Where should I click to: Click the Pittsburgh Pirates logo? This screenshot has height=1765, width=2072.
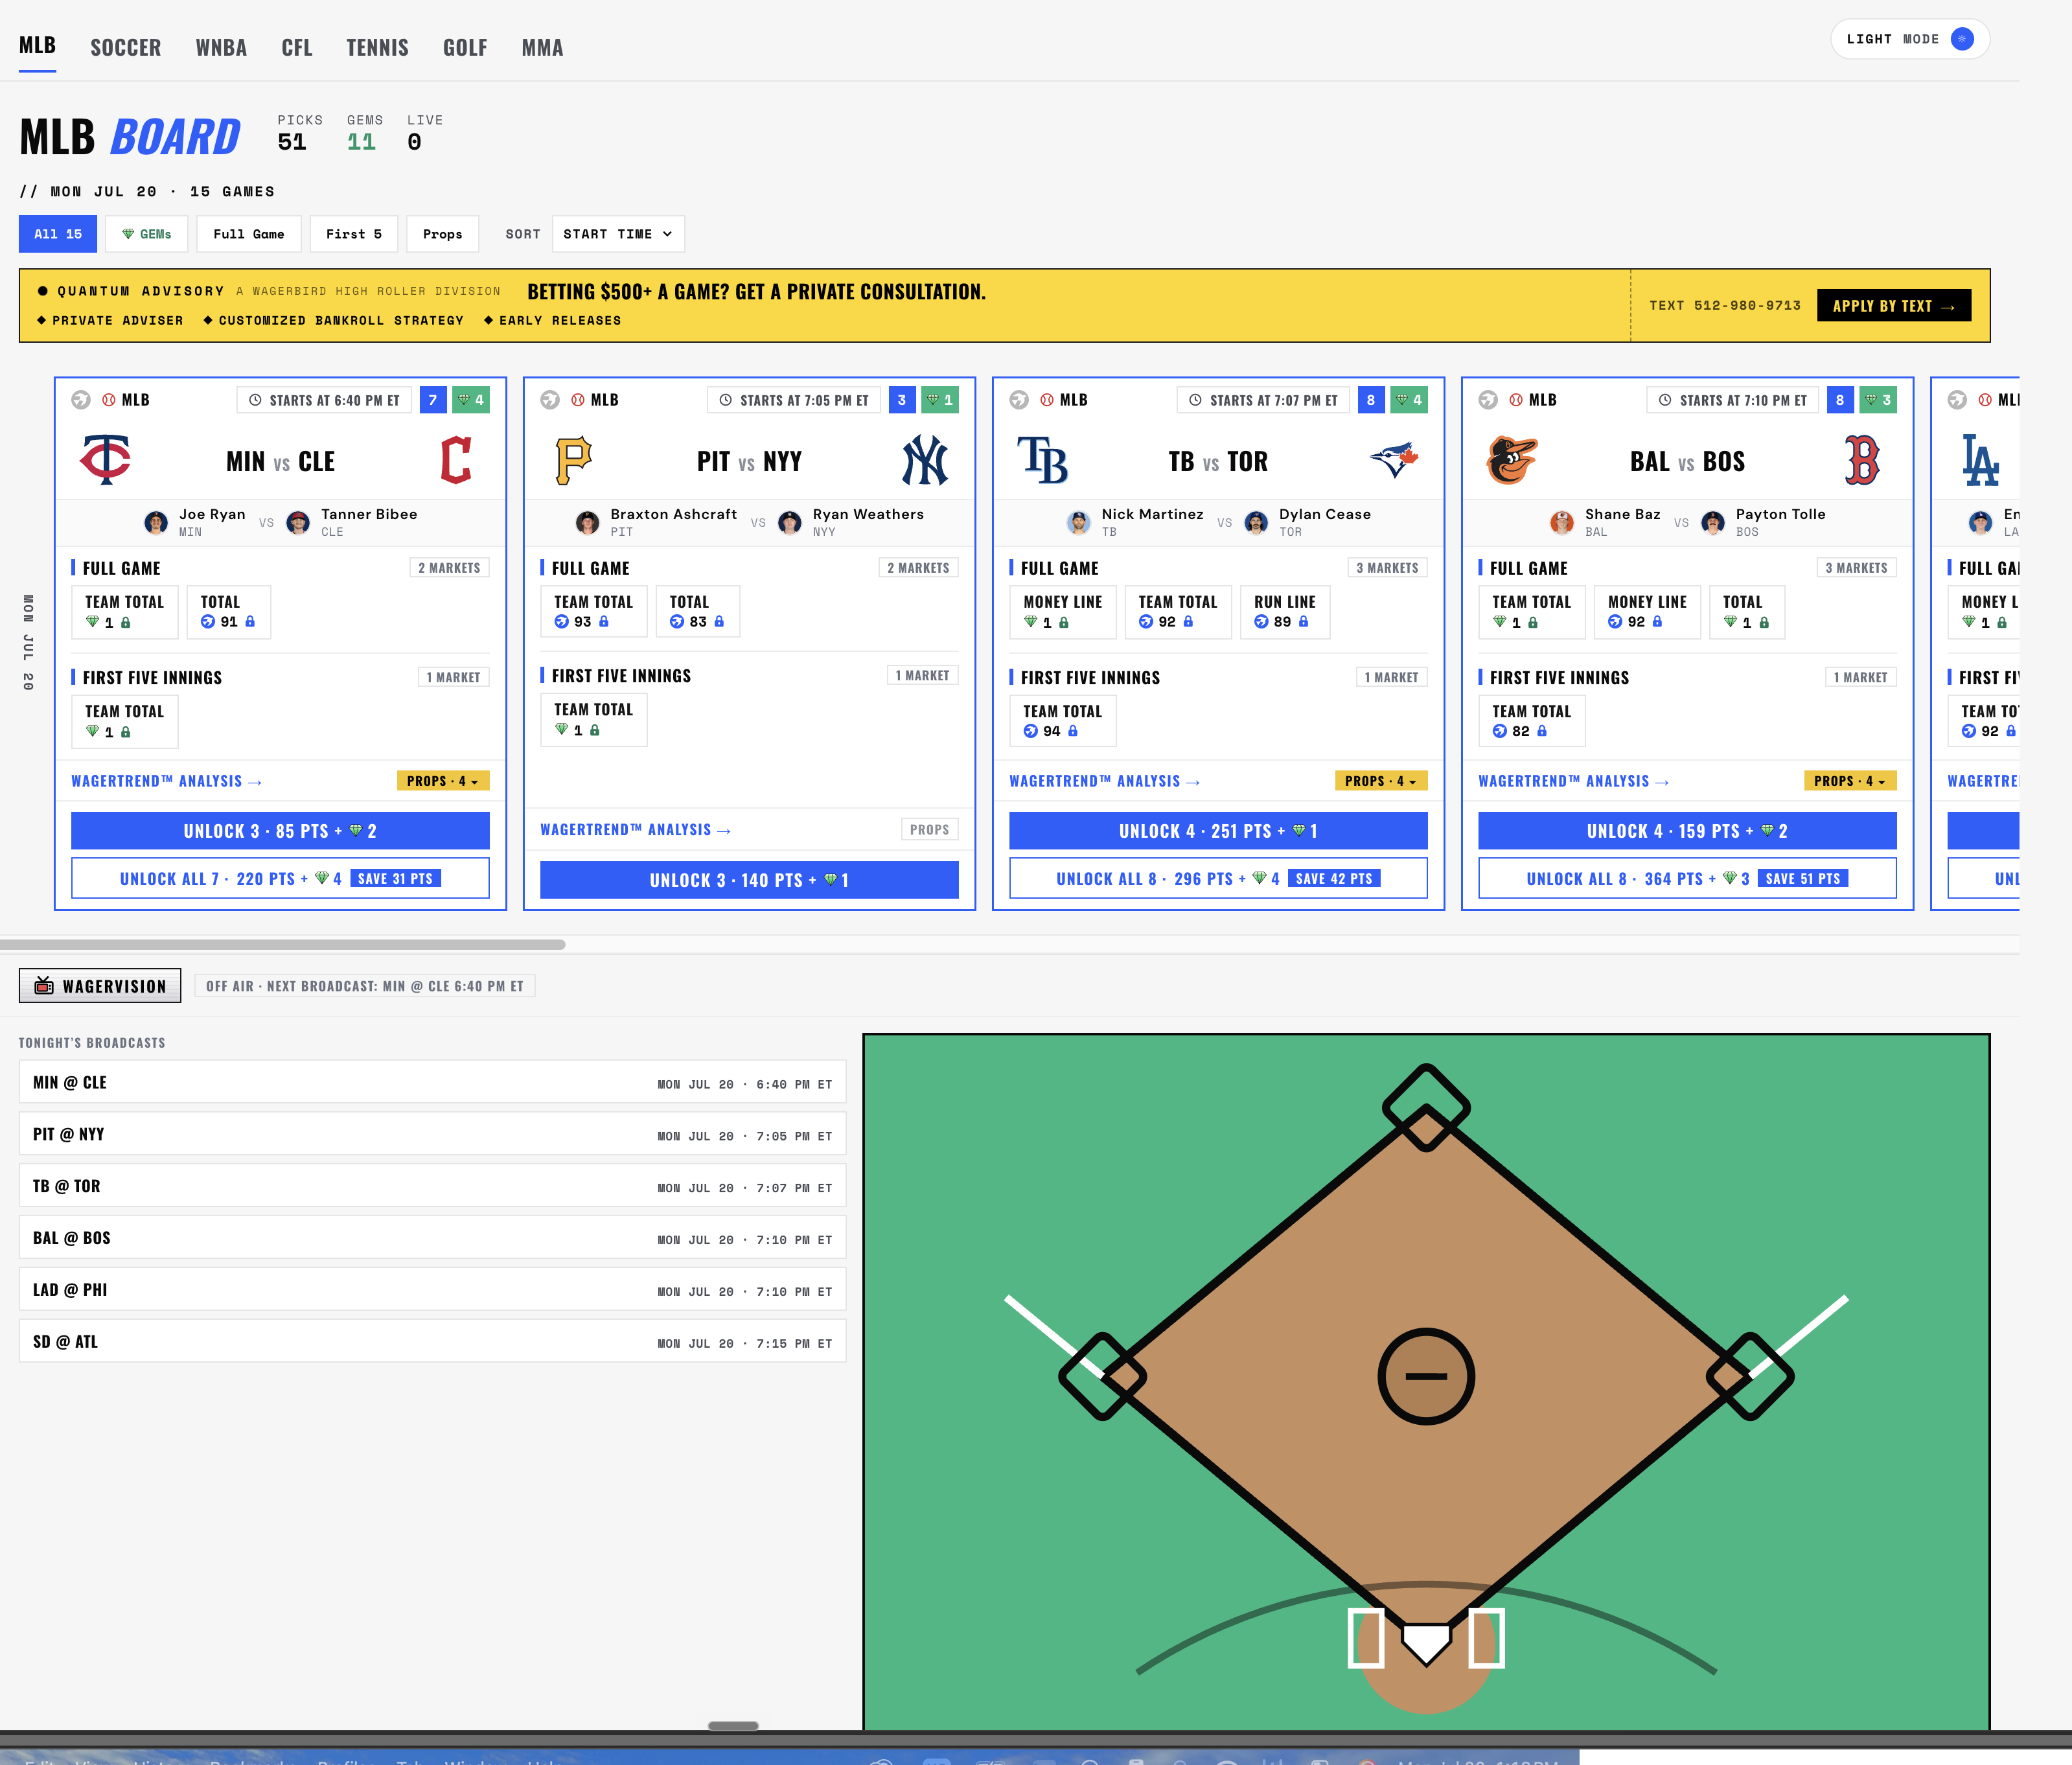[574, 460]
